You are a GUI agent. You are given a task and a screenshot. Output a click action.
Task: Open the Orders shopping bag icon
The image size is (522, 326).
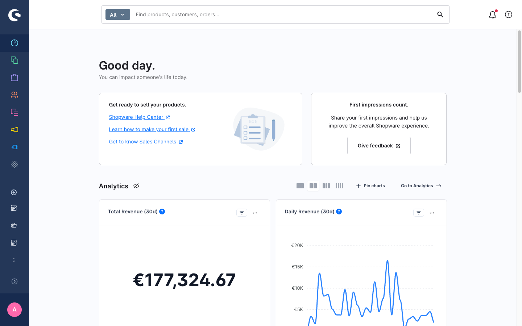pos(14,78)
